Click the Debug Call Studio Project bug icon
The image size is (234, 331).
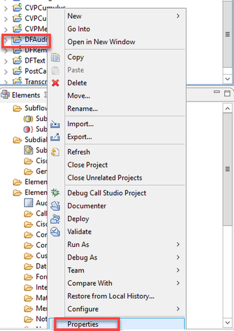[55, 193]
